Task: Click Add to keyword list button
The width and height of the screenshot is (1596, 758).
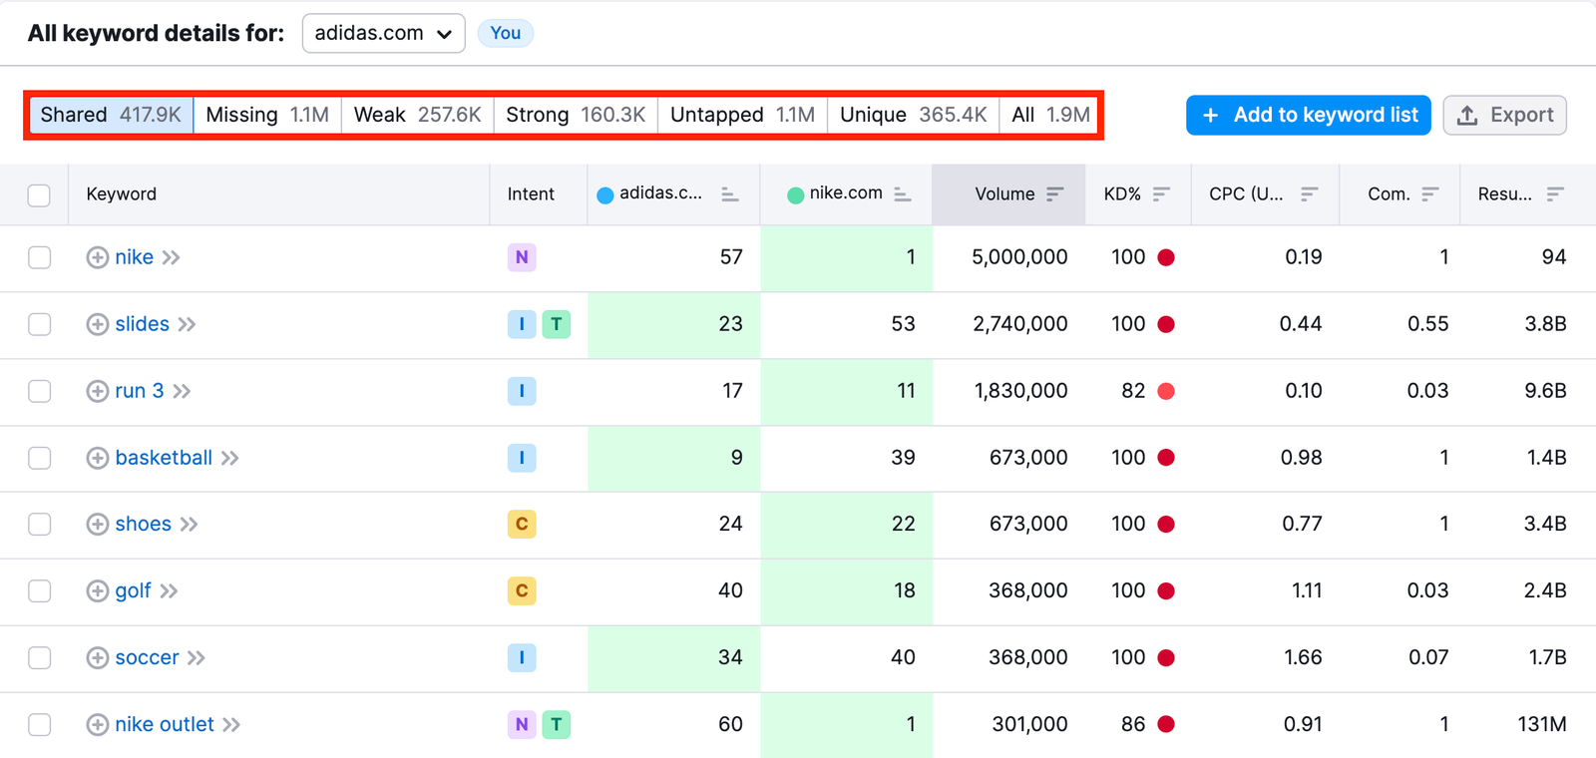Action: (1309, 115)
